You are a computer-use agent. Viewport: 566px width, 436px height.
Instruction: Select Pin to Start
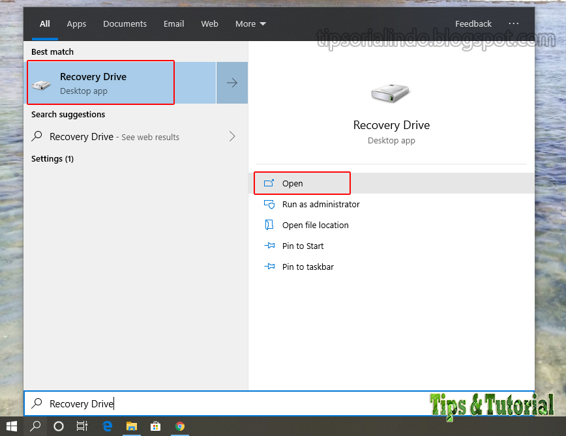303,246
